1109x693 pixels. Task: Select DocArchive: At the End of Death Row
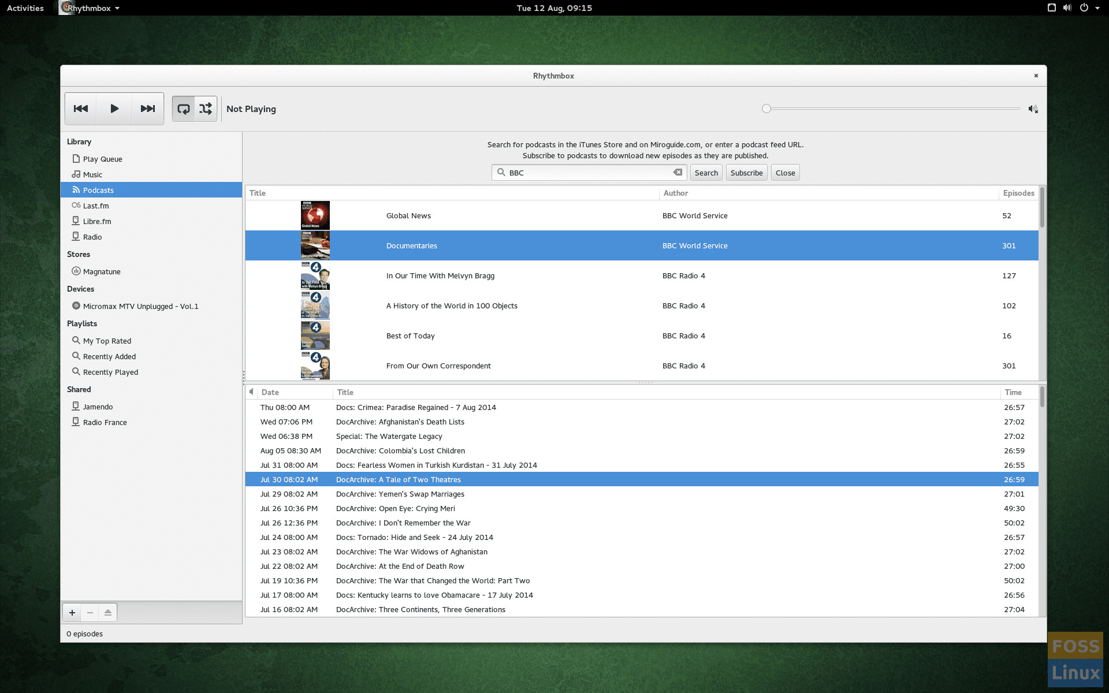tap(642, 566)
